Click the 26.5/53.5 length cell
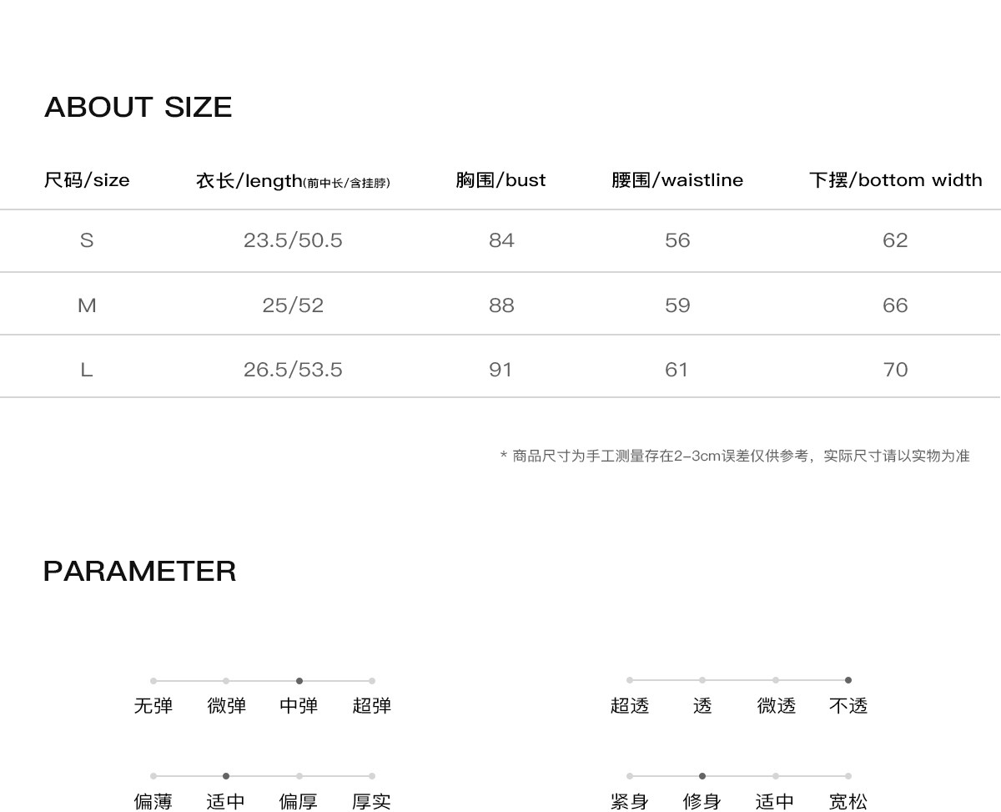This screenshot has height=812, width=1001. pos(293,370)
